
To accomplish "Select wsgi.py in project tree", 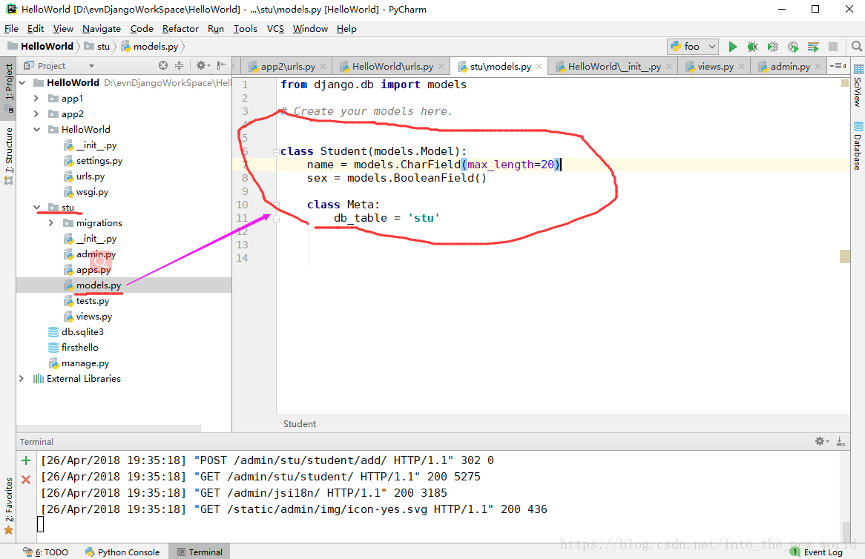I will click(x=92, y=192).
